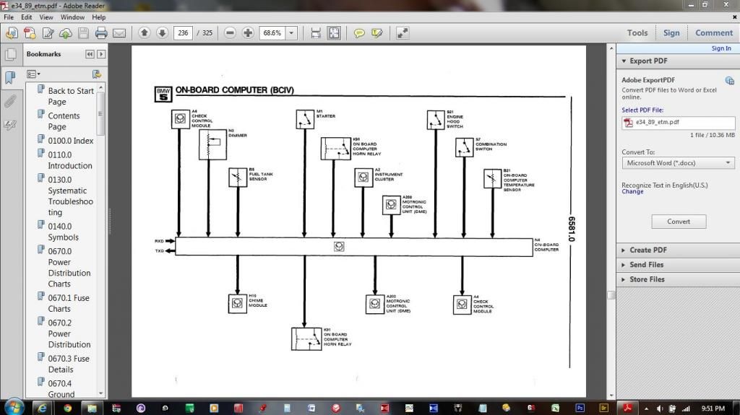
Task: Click the Save file icon
Action: pyautogui.click(x=84, y=33)
